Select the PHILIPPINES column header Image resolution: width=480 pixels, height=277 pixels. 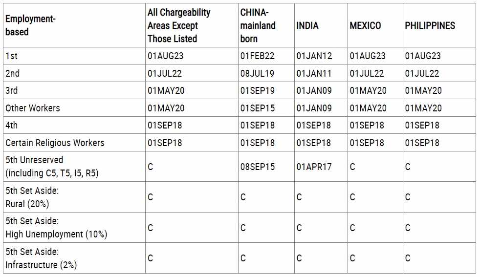(430, 25)
